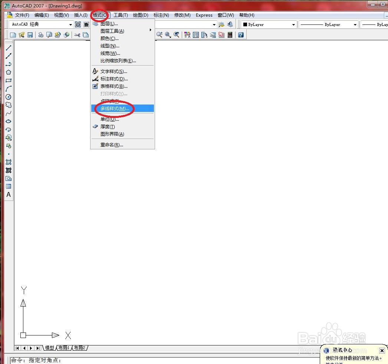The image size is (388, 364).
Task: Select the Region tool
Action: click(9, 178)
